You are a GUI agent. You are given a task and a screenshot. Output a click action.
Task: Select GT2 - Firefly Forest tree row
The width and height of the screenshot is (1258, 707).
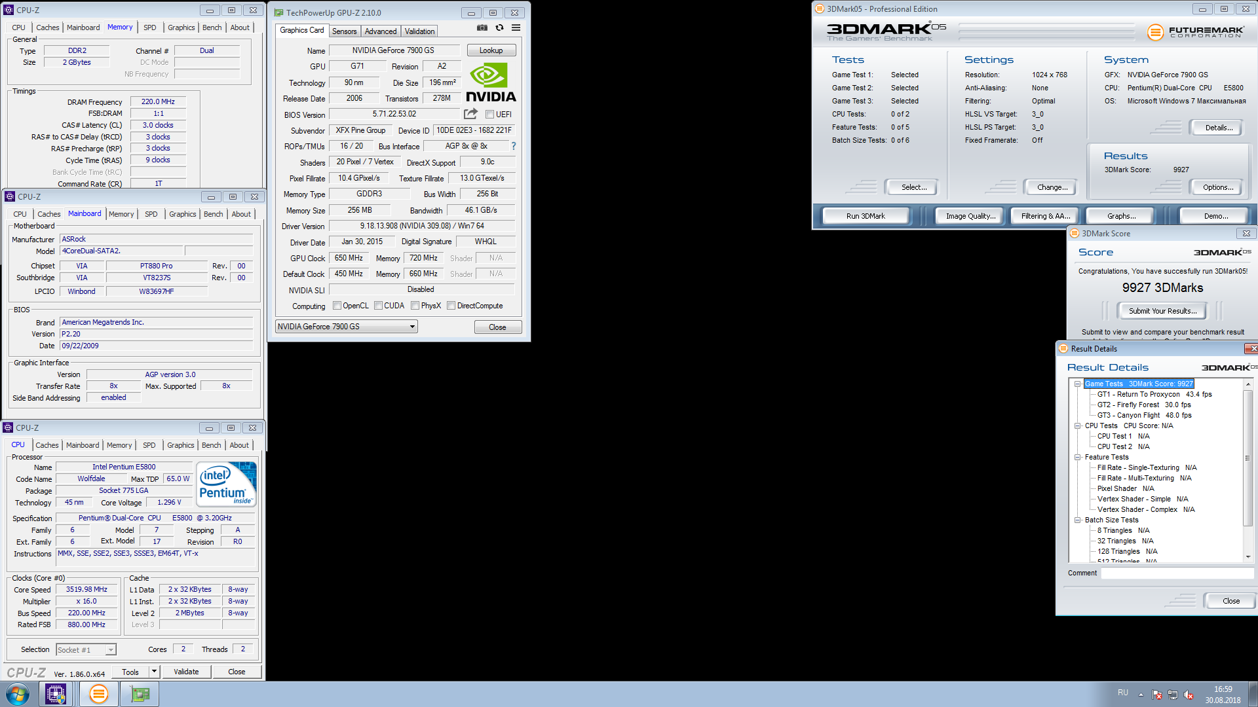pos(1144,405)
